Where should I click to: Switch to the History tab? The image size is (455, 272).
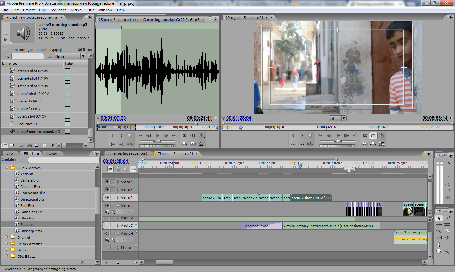[51, 153]
